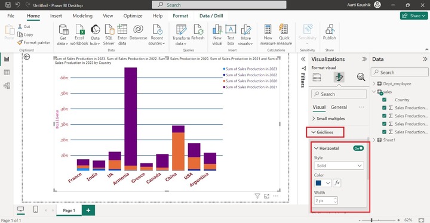Expand the Filters pane
430x223 pixels.
click(x=303, y=59)
